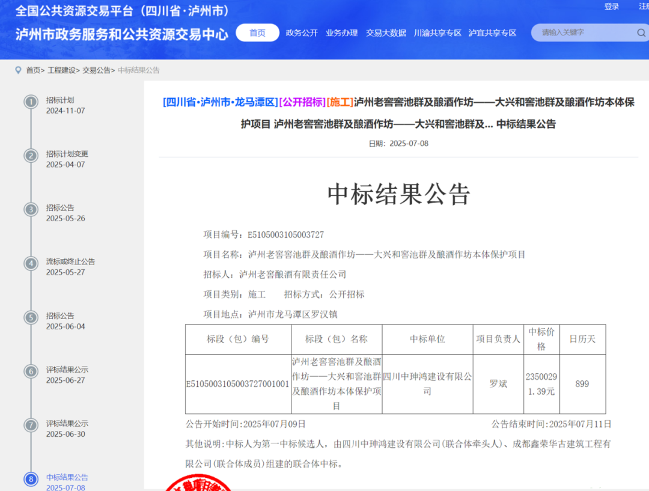Viewport: 649px width, 491px height.
Task: Select timeline step 4 circle 流标或终止公告
Action: (31, 263)
